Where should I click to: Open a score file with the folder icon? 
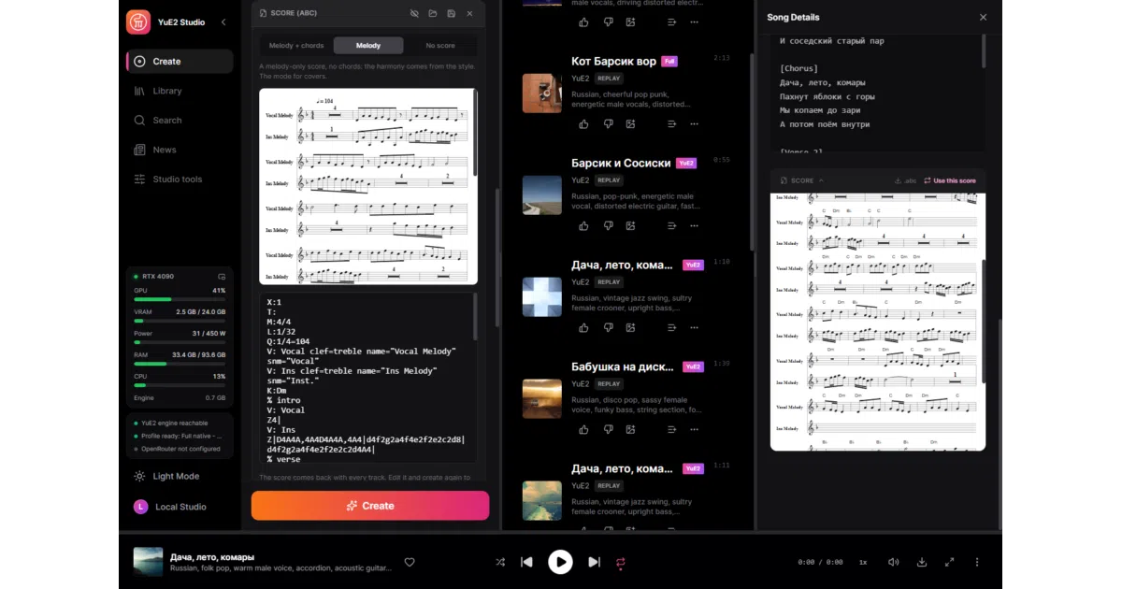pos(433,14)
